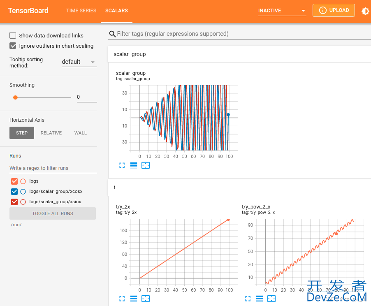Switch to the SCALARS tab
Viewport: 371px width, 306px height.
click(116, 11)
